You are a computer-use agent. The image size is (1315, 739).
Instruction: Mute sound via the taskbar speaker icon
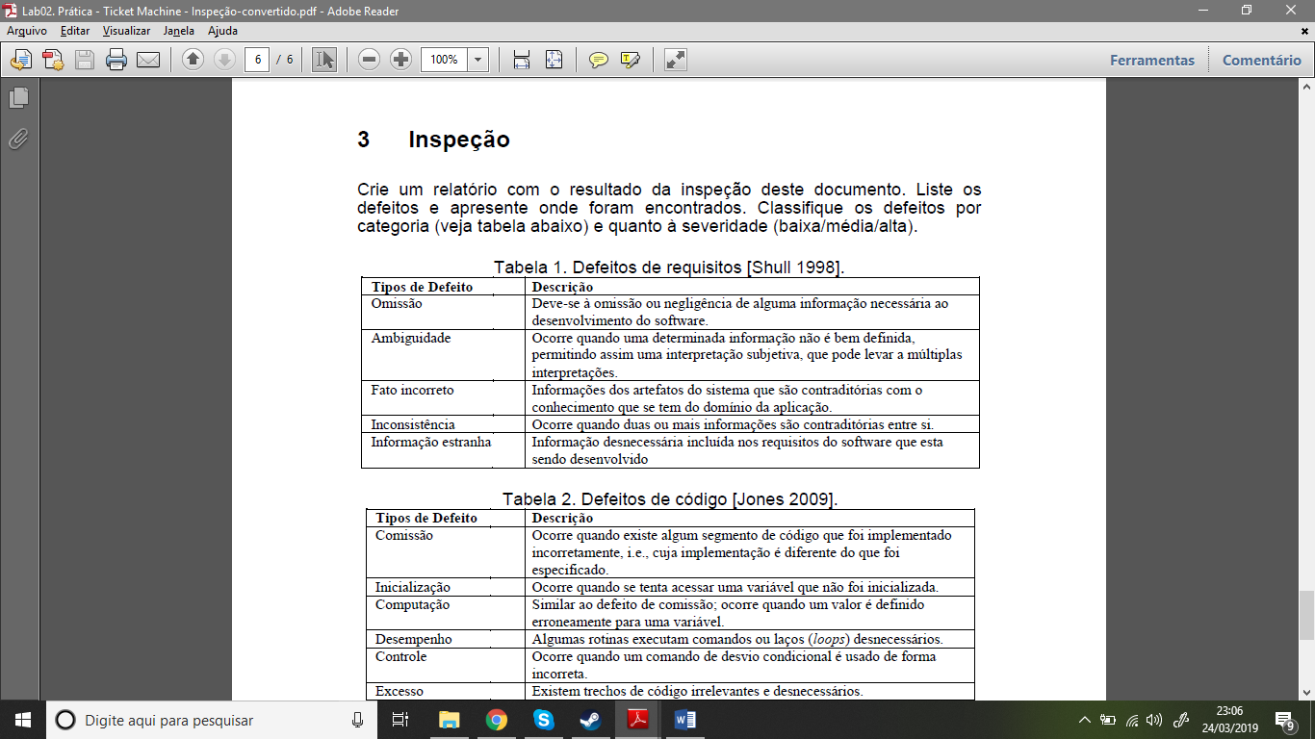1156,719
